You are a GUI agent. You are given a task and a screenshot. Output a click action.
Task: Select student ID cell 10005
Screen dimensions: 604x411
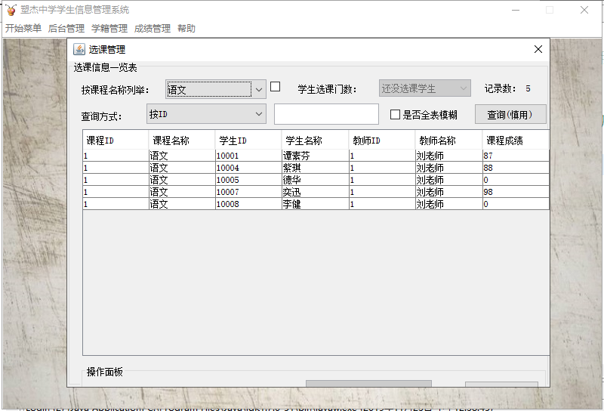[248, 180]
